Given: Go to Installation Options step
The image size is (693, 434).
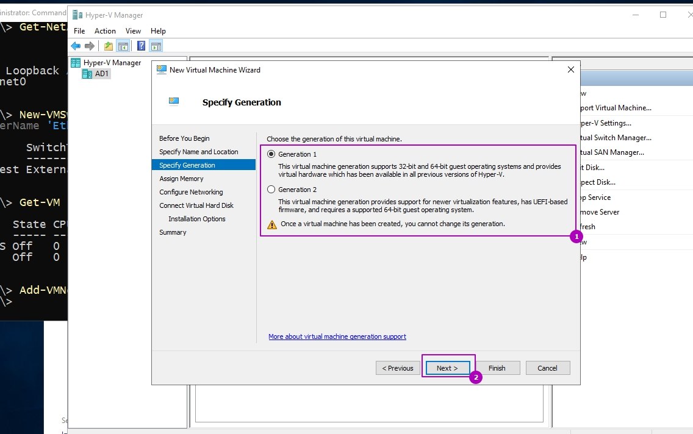Looking at the screenshot, I should [x=197, y=219].
